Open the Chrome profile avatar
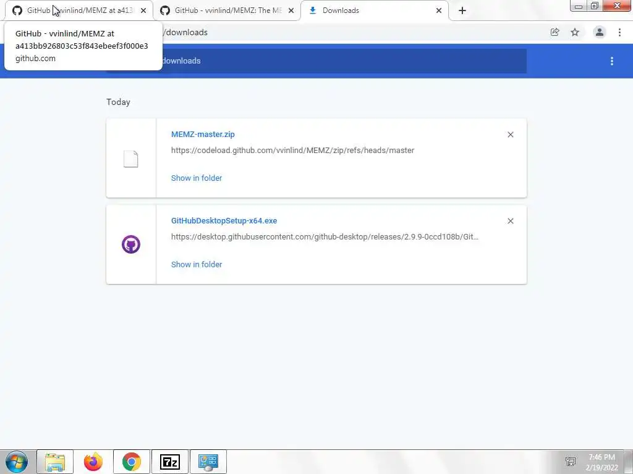633x474 pixels. pos(600,32)
